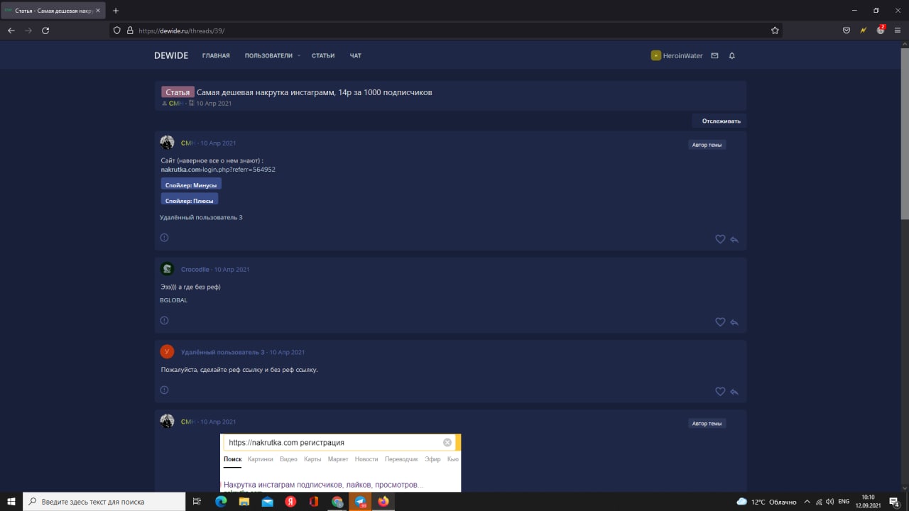This screenshot has width=909, height=511.
Task: Open a new browser tab
Action: tap(116, 11)
